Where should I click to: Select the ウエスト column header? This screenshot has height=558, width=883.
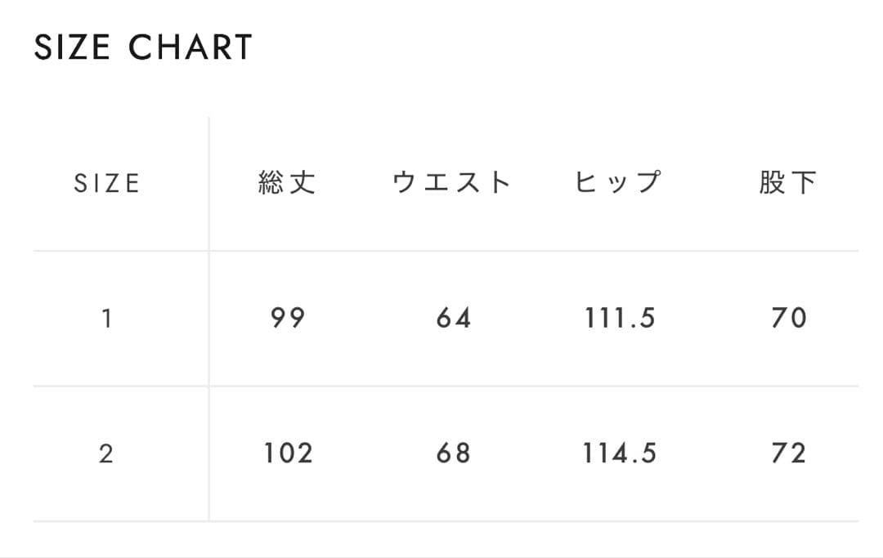point(452,183)
